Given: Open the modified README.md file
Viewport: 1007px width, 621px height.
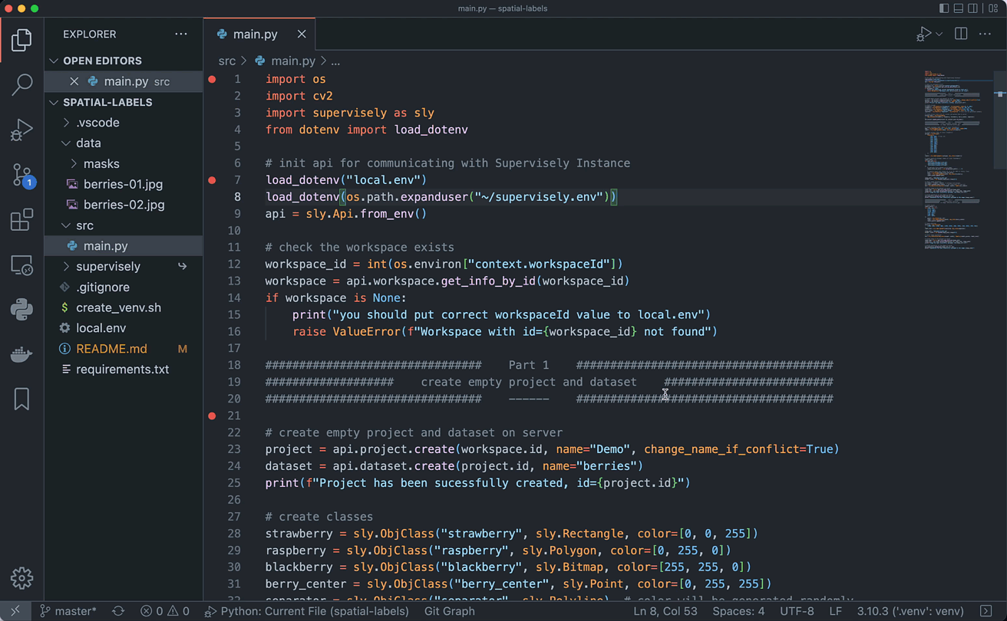Looking at the screenshot, I should [x=124, y=349].
